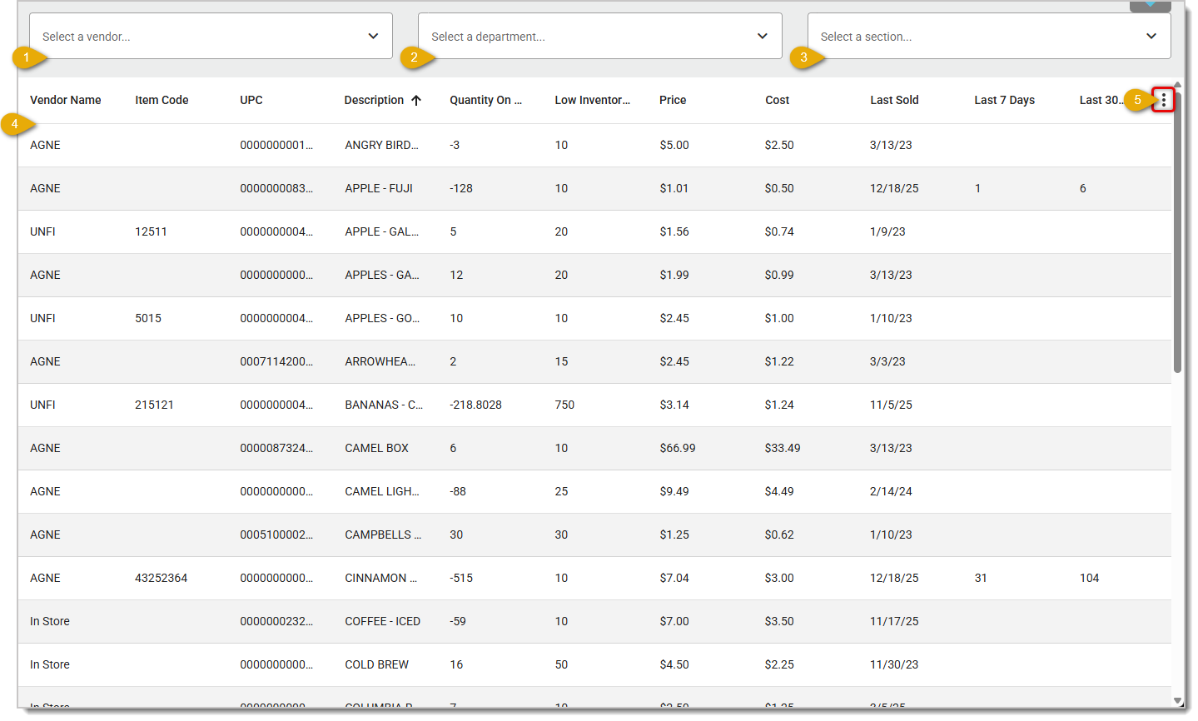This screenshot has width=1198, height=721.
Task: Expand section list using its chevron arrow
Action: tap(1151, 36)
